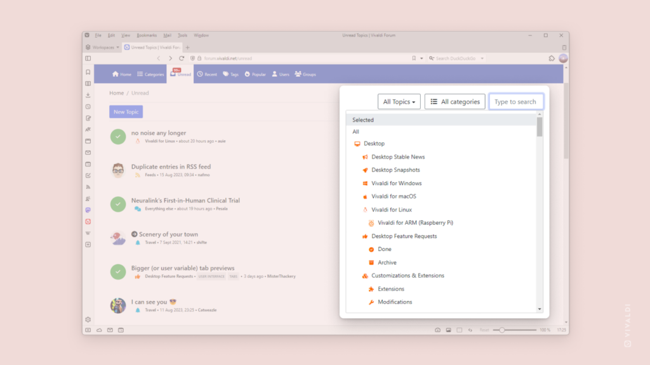
Task: Open the Translate panel icon
Action: (88, 129)
